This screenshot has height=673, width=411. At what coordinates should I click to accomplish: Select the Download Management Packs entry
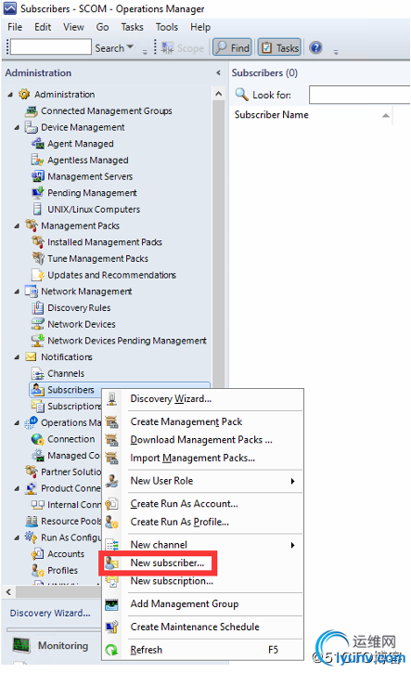pyautogui.click(x=202, y=439)
